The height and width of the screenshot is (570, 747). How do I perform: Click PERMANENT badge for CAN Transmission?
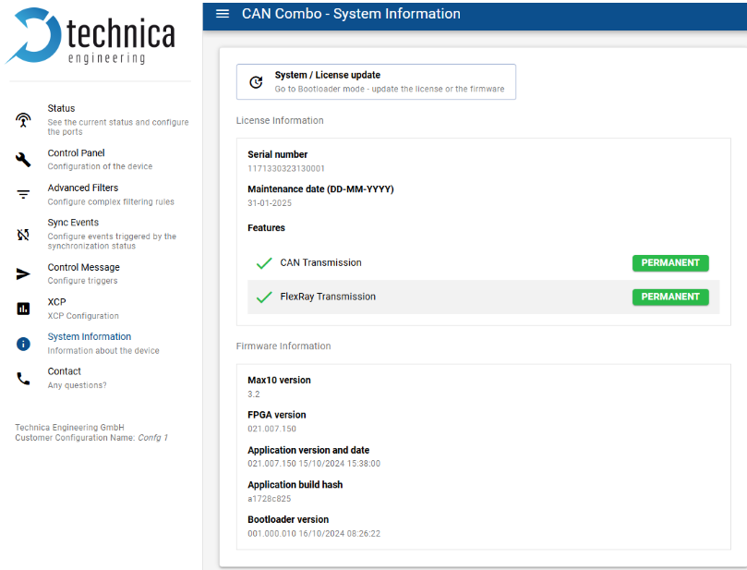point(670,263)
